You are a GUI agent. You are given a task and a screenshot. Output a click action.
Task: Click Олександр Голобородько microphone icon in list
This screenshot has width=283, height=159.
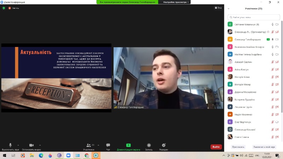point(272,39)
